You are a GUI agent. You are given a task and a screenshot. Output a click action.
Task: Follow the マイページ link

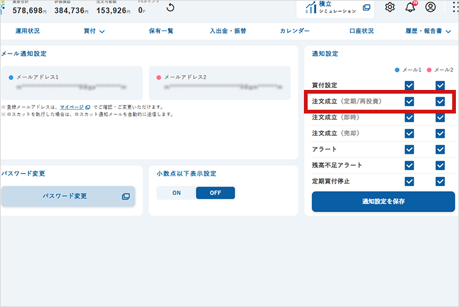pyautogui.click(x=72, y=107)
